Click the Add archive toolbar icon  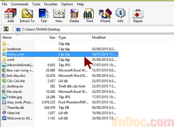pyautogui.click(x=10, y=13)
